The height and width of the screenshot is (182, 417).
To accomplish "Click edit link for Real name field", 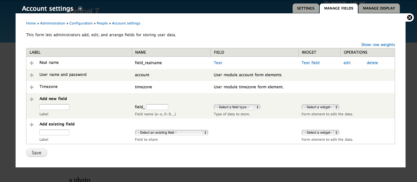I will pyautogui.click(x=347, y=63).
